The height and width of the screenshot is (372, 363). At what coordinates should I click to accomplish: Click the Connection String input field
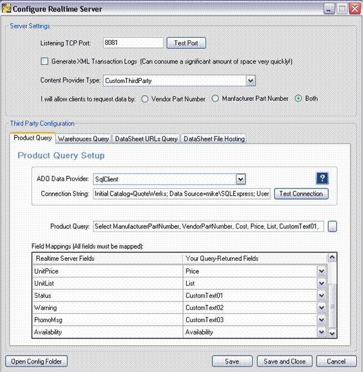(x=182, y=194)
